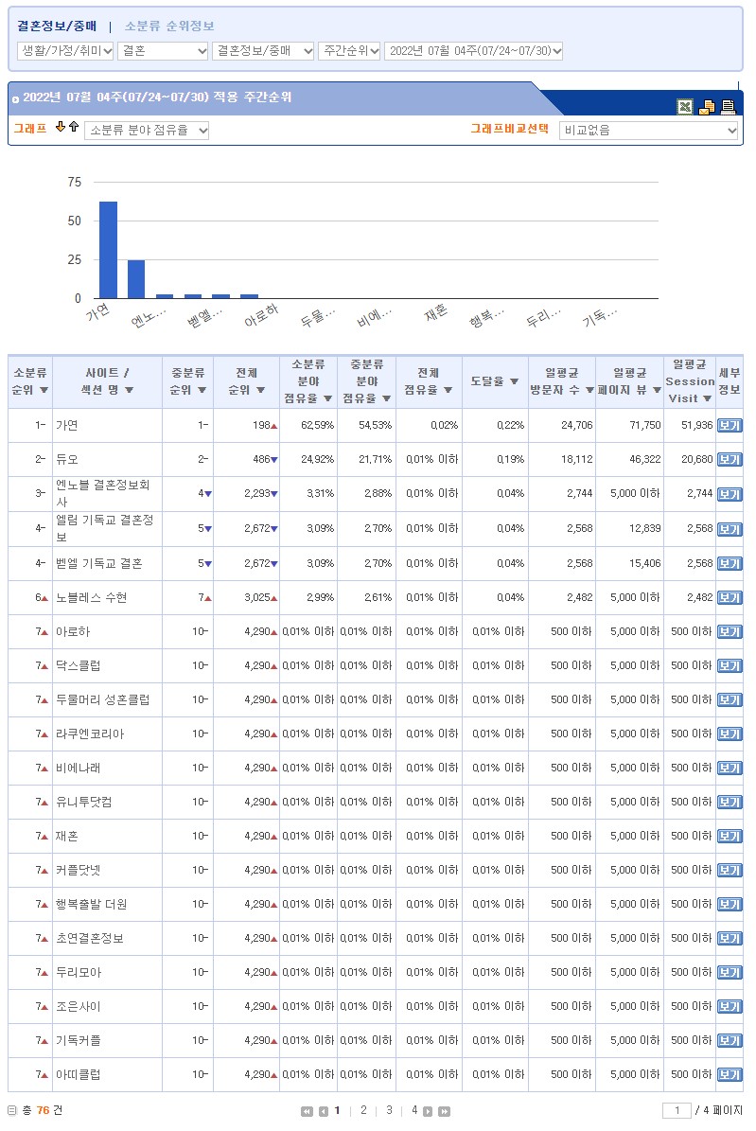Viewport: 756px width, 1131px height.
Task: Open 보기 details for 비에나래 row
Action: [x=730, y=769]
